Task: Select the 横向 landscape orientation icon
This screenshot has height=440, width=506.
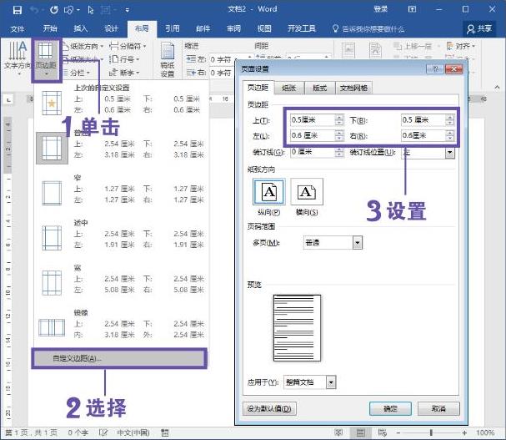Action: [307, 192]
